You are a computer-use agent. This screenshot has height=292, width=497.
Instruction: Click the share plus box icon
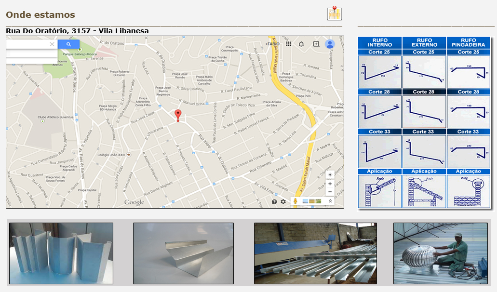pos(316,44)
